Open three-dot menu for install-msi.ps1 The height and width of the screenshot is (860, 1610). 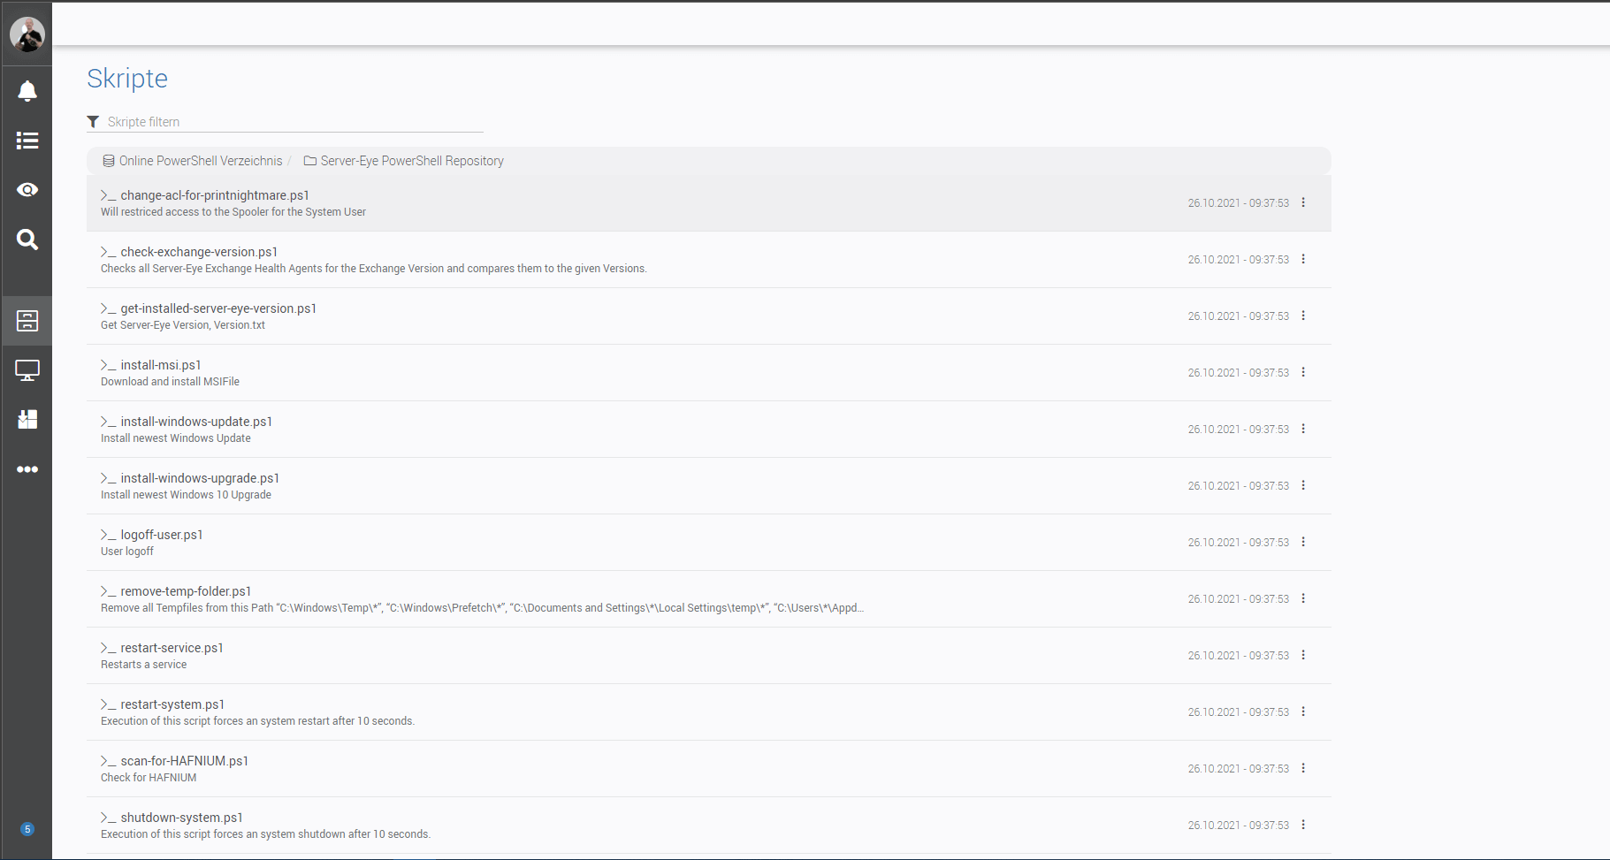1303,372
